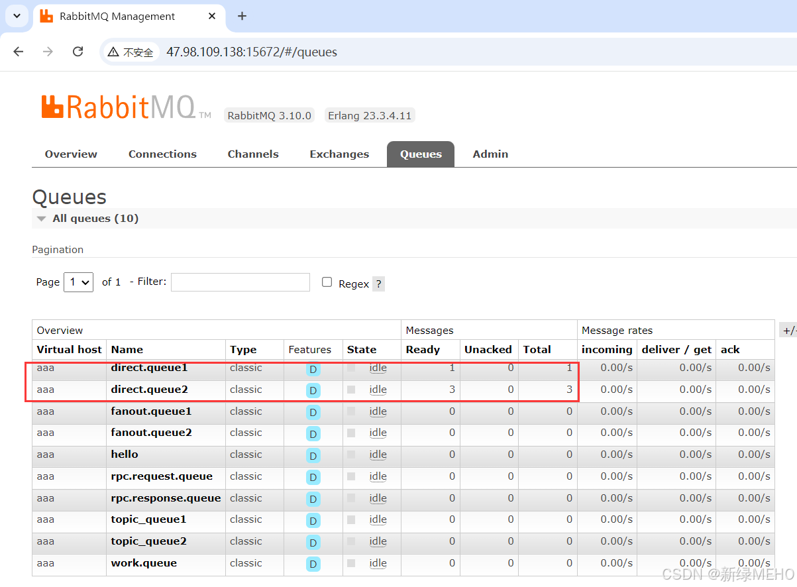The height and width of the screenshot is (587, 797).
Task: Open the fanout.queue2 queue
Action: tap(151, 433)
